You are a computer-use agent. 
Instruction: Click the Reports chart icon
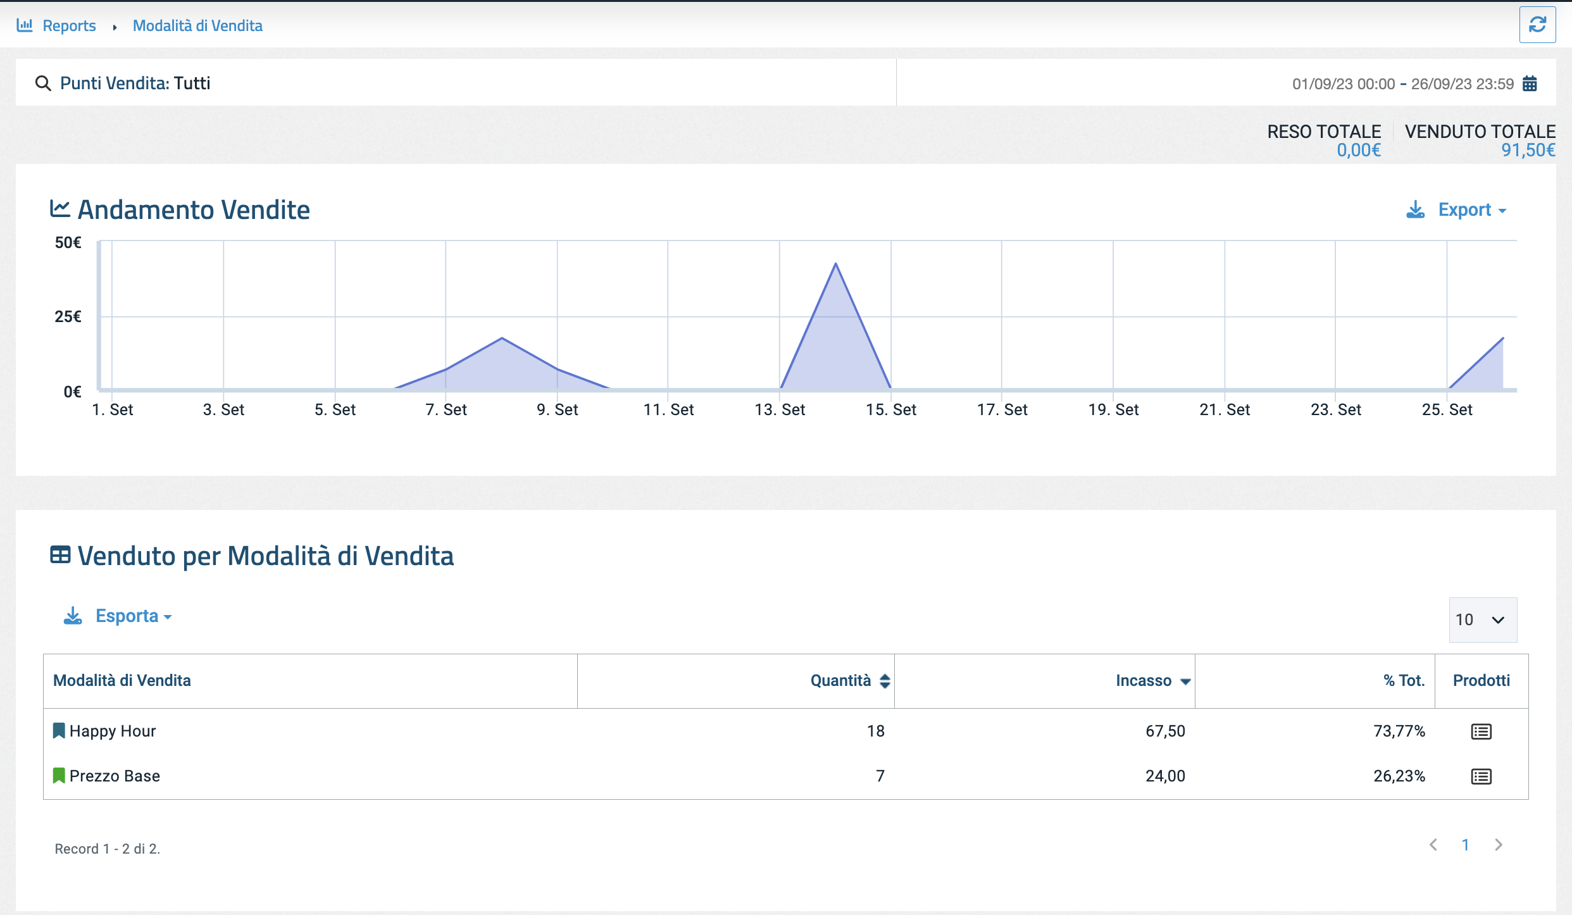[25, 25]
